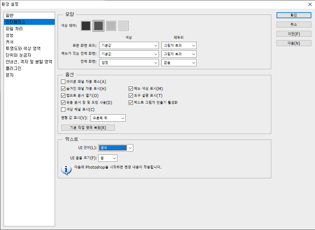The height and width of the screenshot is (230, 315).
Task: Go to previous page with 이전(P)
Action: click(x=294, y=34)
